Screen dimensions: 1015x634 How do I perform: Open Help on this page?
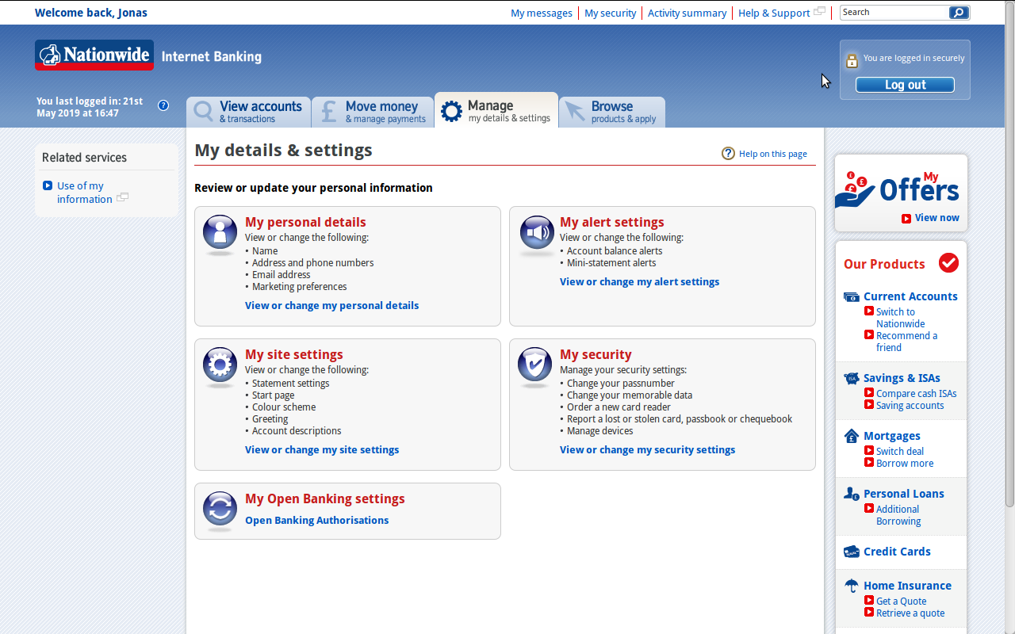click(x=772, y=154)
